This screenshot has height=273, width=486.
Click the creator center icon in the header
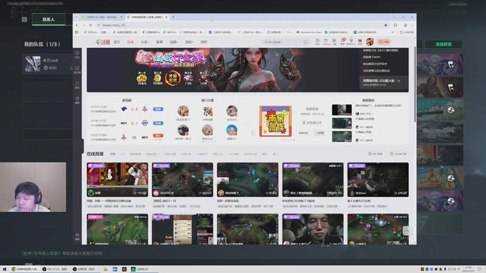351,42
